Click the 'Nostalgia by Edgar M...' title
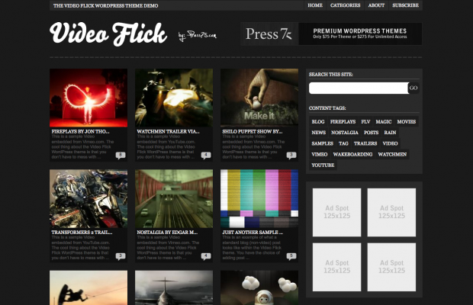The image size is (473, 305). click(167, 233)
